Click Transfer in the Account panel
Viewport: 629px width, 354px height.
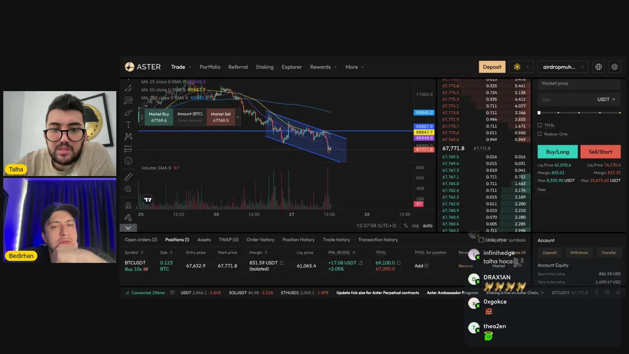pyautogui.click(x=609, y=253)
